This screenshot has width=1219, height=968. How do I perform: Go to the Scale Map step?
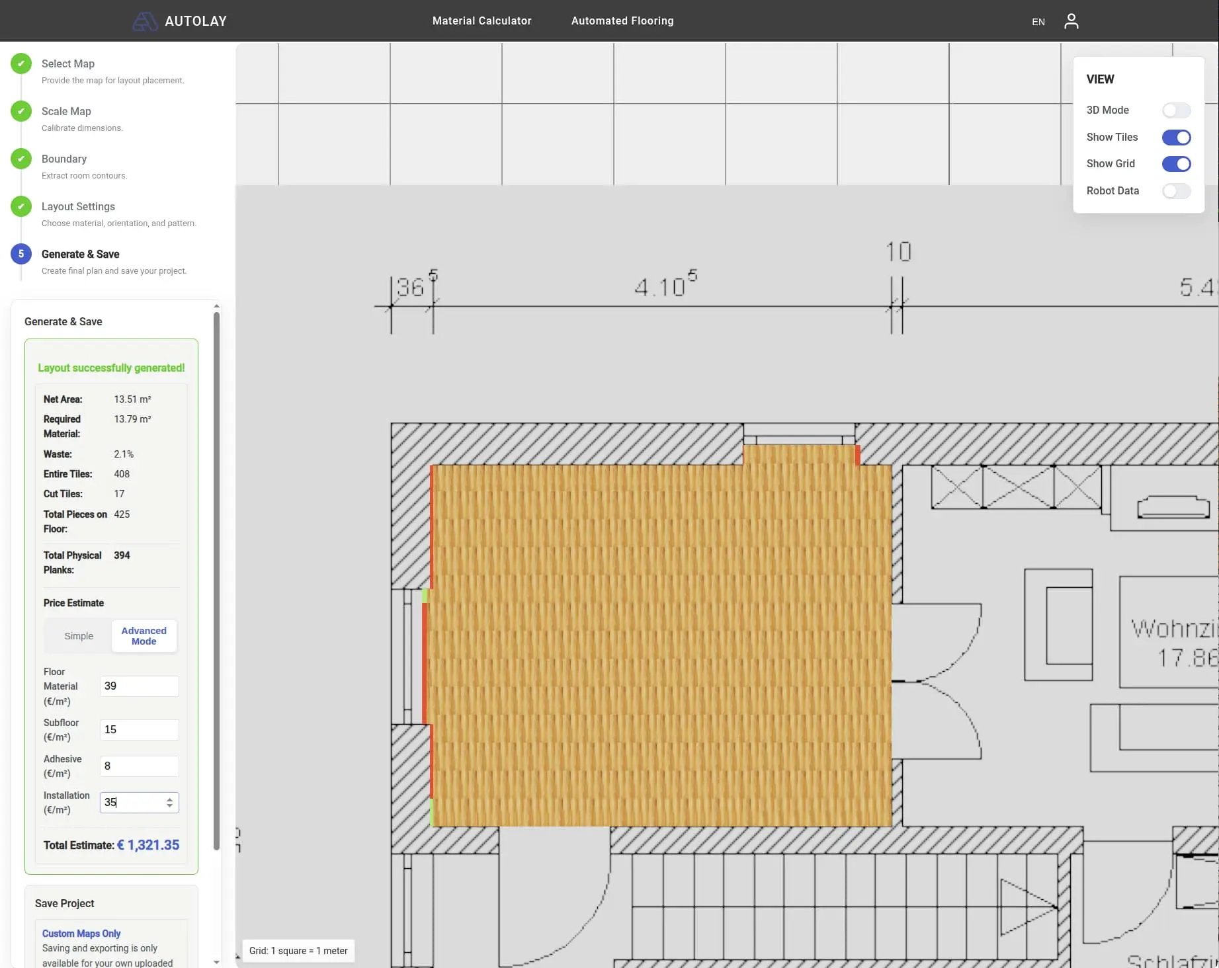click(x=66, y=111)
